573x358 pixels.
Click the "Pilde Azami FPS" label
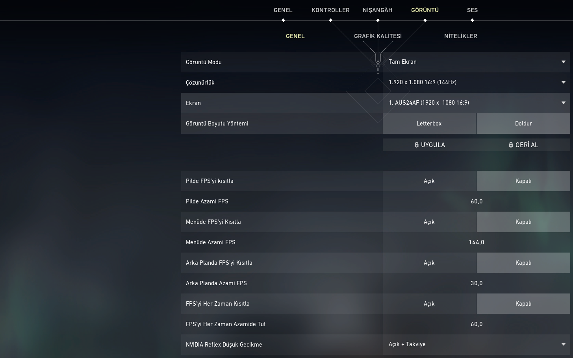[x=207, y=201]
